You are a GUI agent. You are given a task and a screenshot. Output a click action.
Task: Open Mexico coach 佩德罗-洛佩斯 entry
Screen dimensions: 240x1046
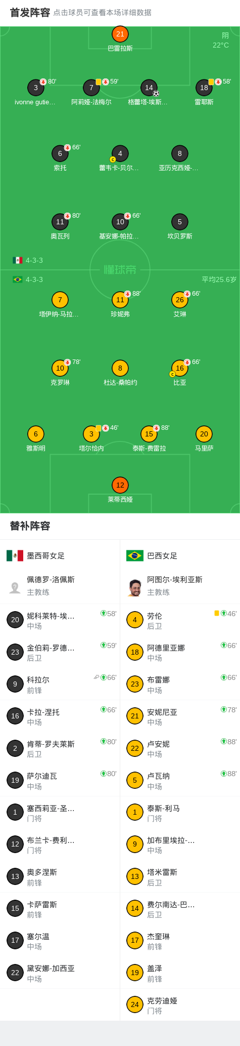[60, 585]
